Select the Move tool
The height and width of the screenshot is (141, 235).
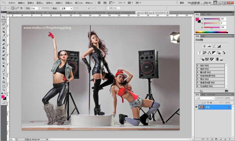click(4, 17)
